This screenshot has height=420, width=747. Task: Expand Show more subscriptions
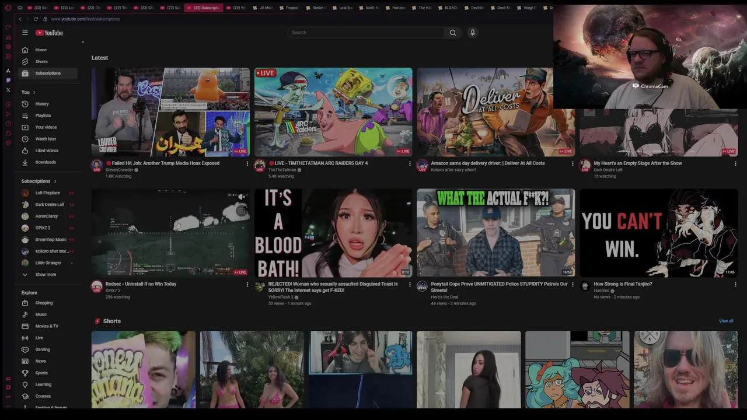point(48,274)
